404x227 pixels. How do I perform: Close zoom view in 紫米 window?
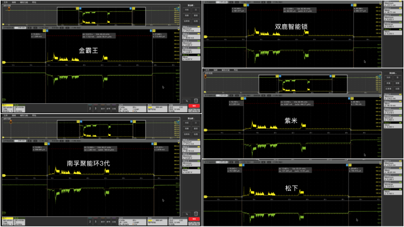(x=380, y=95)
